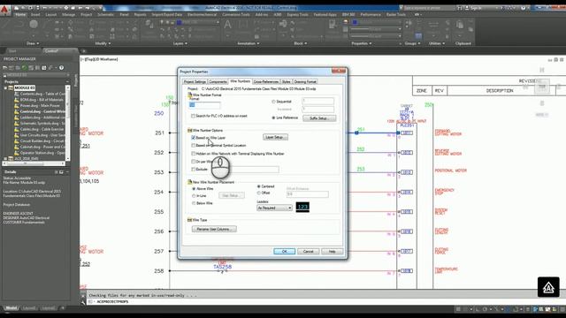Select the Line Reference radio button
Viewport: 566px width, 318px height.
point(273,117)
